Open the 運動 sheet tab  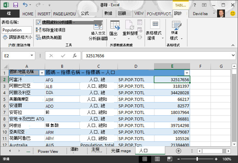(74, 150)
